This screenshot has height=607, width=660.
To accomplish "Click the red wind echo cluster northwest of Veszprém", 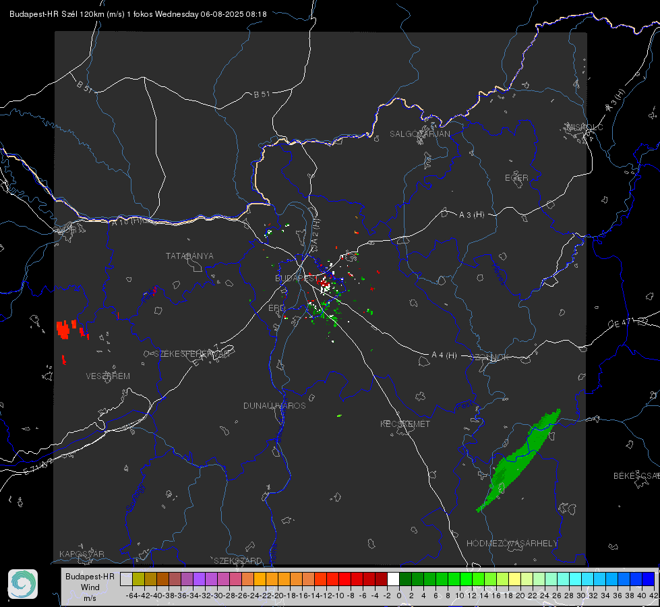I will 64,330.
